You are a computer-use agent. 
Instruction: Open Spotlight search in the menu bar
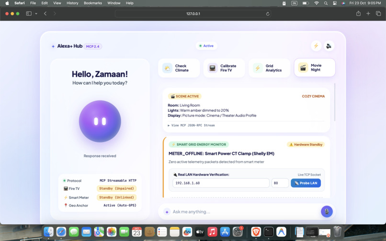tap(326, 3)
